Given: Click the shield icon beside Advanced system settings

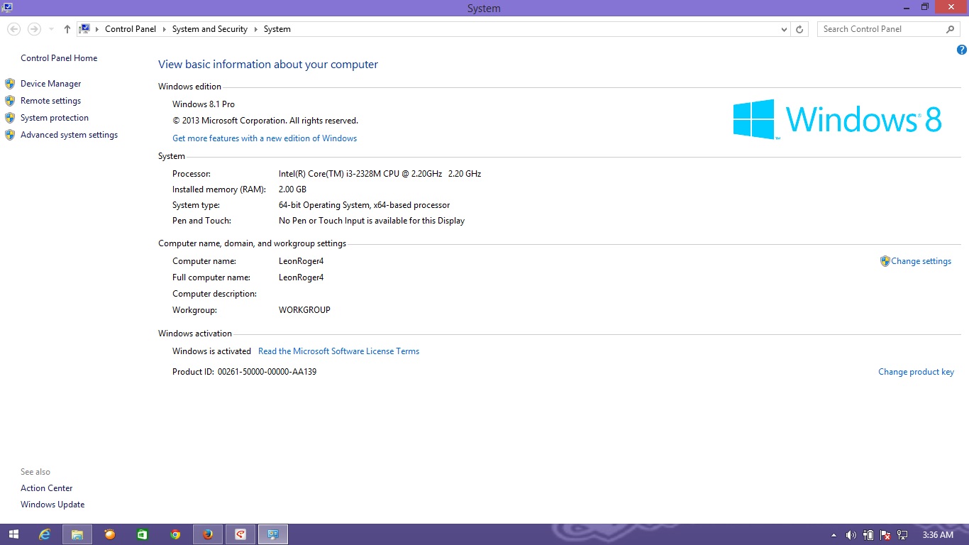Looking at the screenshot, I should click(x=10, y=135).
